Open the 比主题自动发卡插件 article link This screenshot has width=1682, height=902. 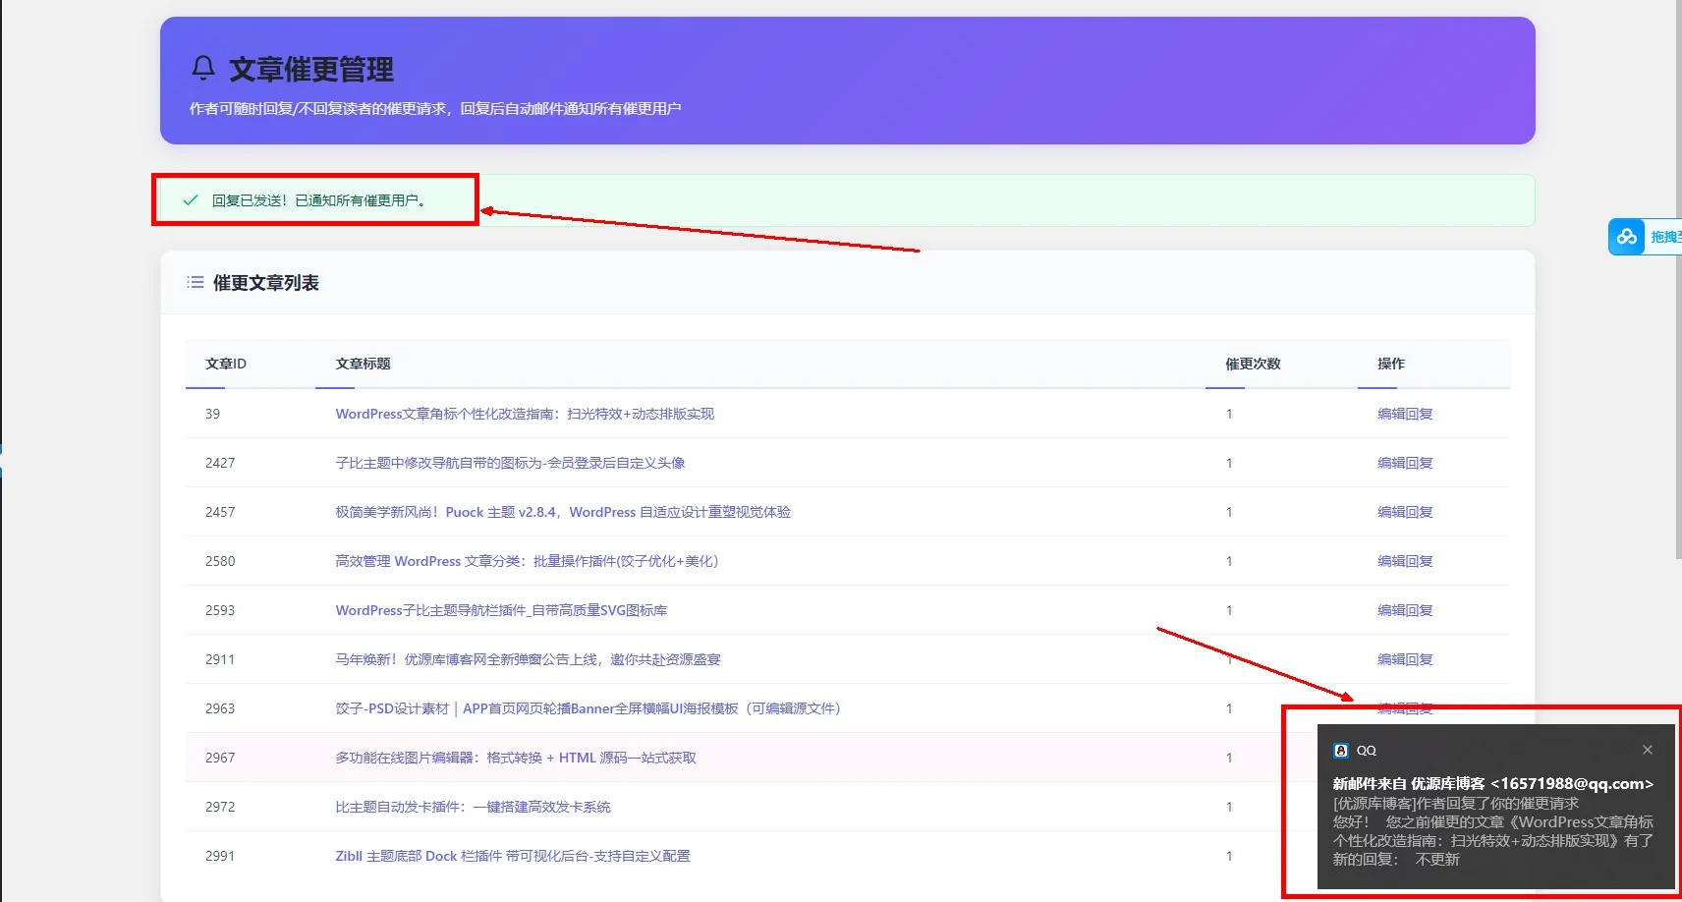473,807
